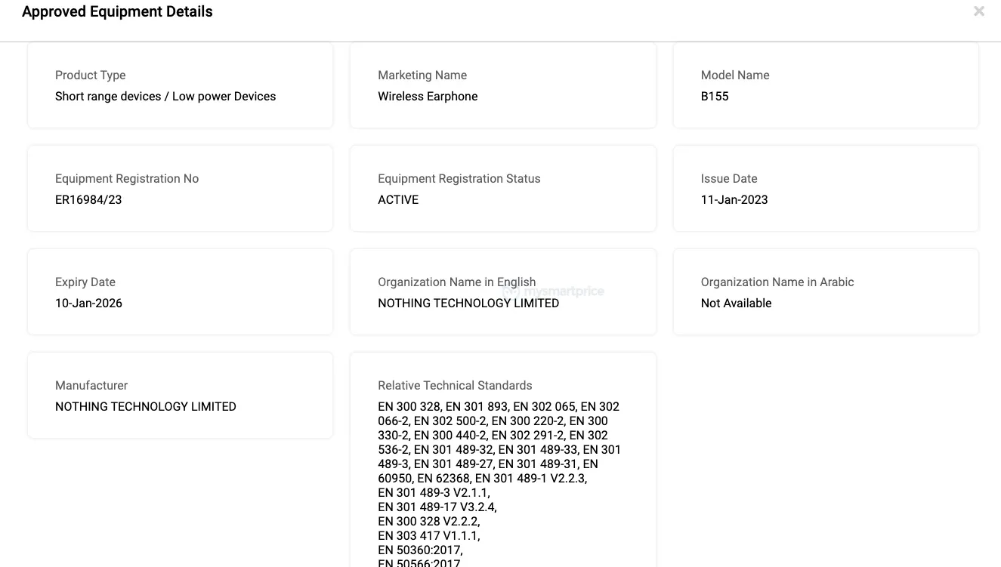Click the Relative Technical Standards label
The height and width of the screenshot is (567, 1001).
[455, 385]
